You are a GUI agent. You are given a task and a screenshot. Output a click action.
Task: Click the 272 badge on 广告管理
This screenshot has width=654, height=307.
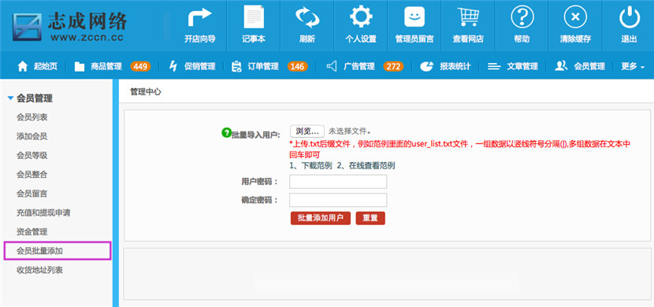point(393,66)
